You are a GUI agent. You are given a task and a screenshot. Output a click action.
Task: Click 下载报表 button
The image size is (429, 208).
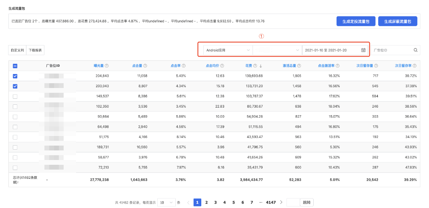[35, 50]
